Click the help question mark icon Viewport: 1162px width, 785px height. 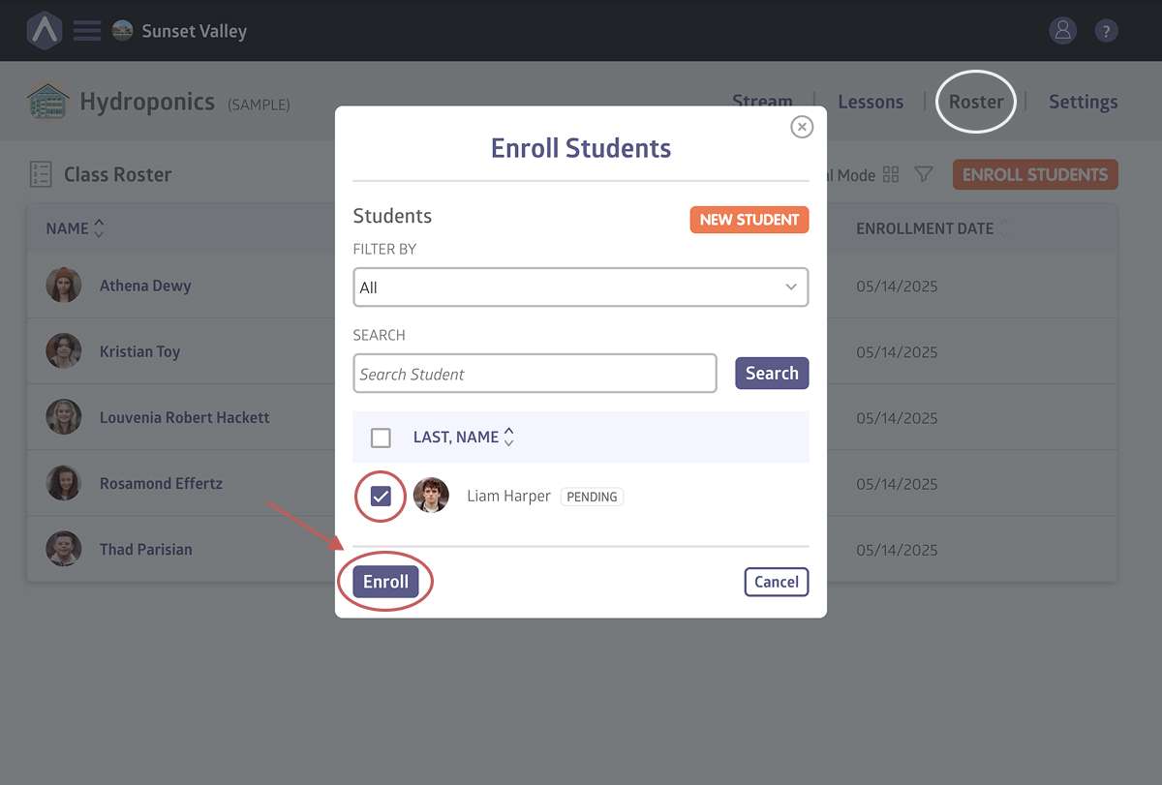pos(1106,31)
